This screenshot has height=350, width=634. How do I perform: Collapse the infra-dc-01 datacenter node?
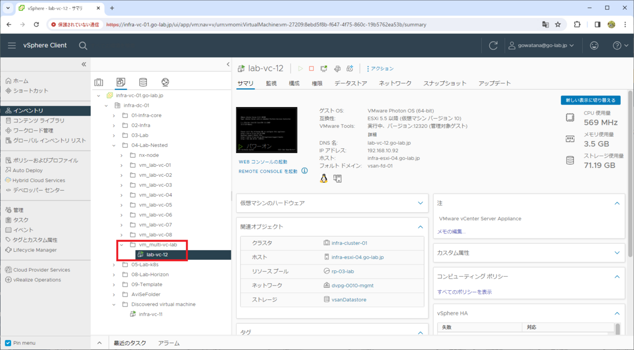[106, 106]
